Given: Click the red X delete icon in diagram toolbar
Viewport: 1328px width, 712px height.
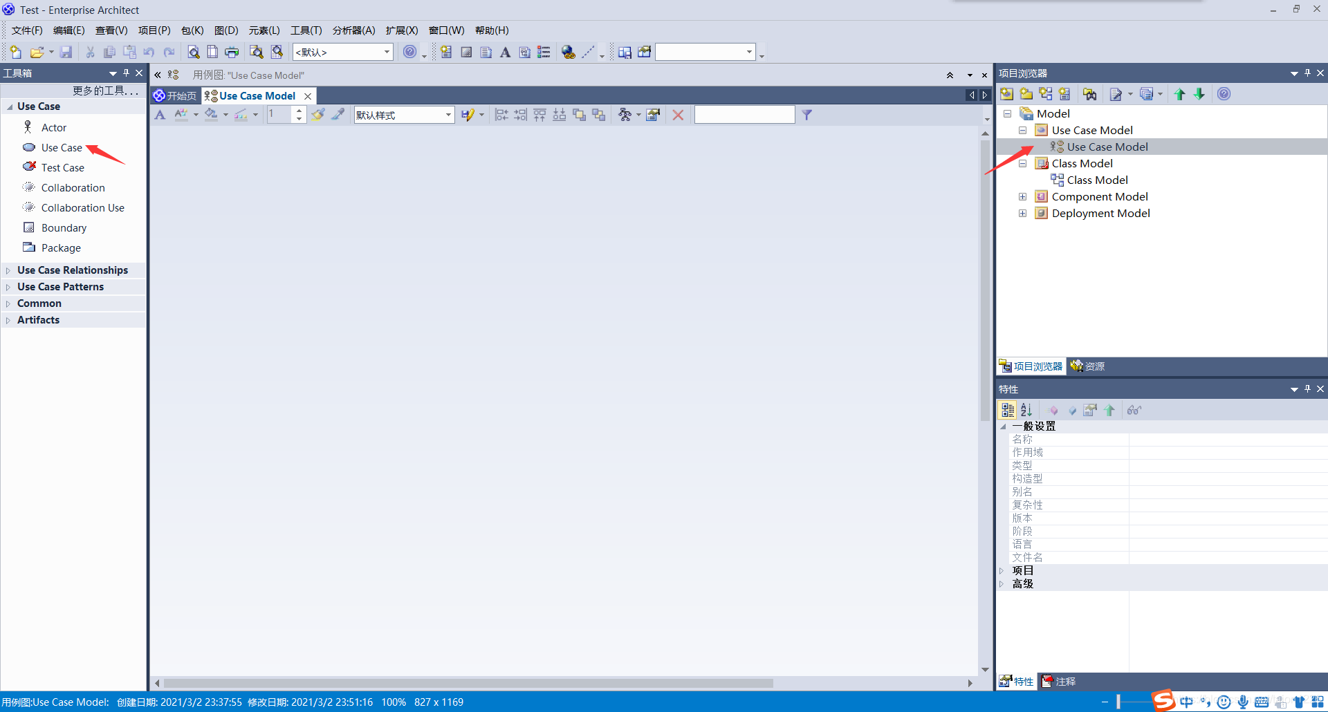Looking at the screenshot, I should tap(678, 115).
